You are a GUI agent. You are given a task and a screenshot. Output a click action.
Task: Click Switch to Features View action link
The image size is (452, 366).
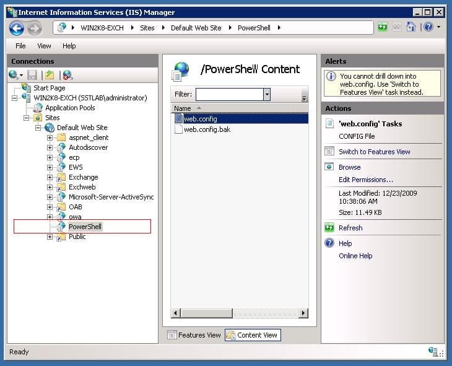click(374, 152)
